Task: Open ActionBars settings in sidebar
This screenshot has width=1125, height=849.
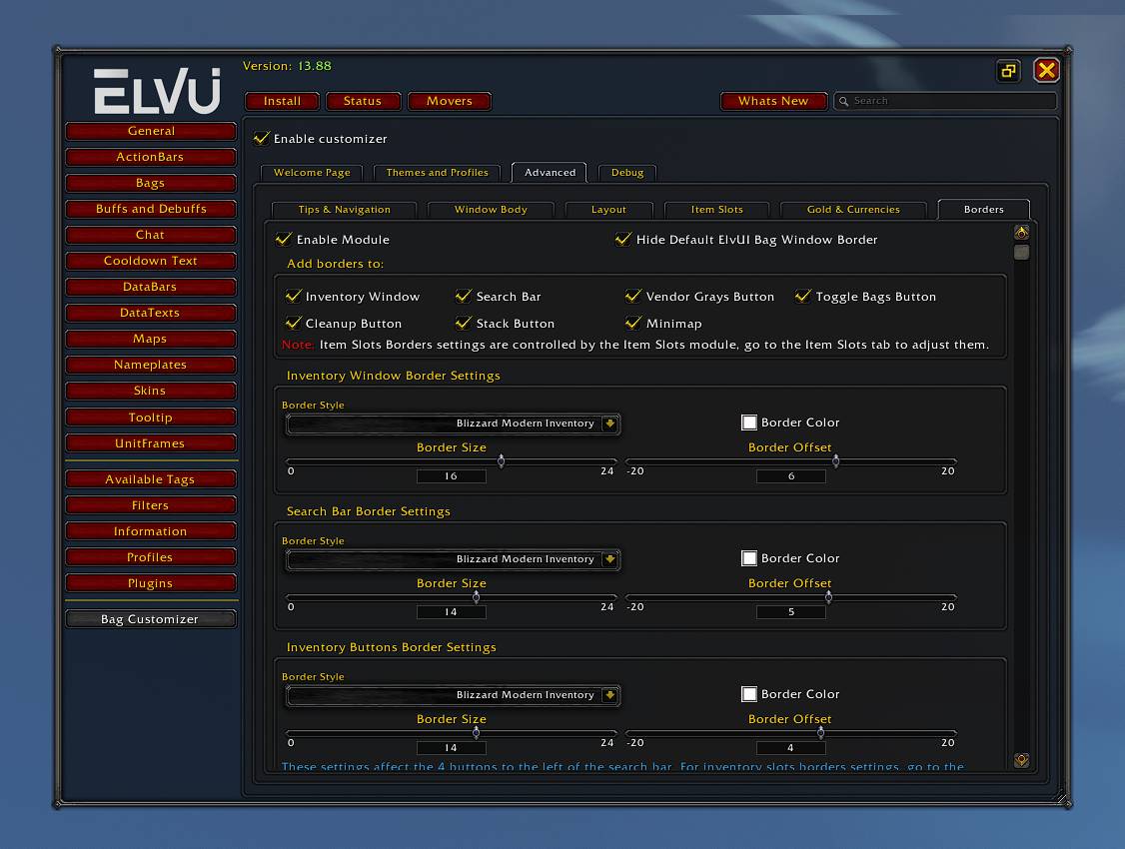Action: (151, 157)
